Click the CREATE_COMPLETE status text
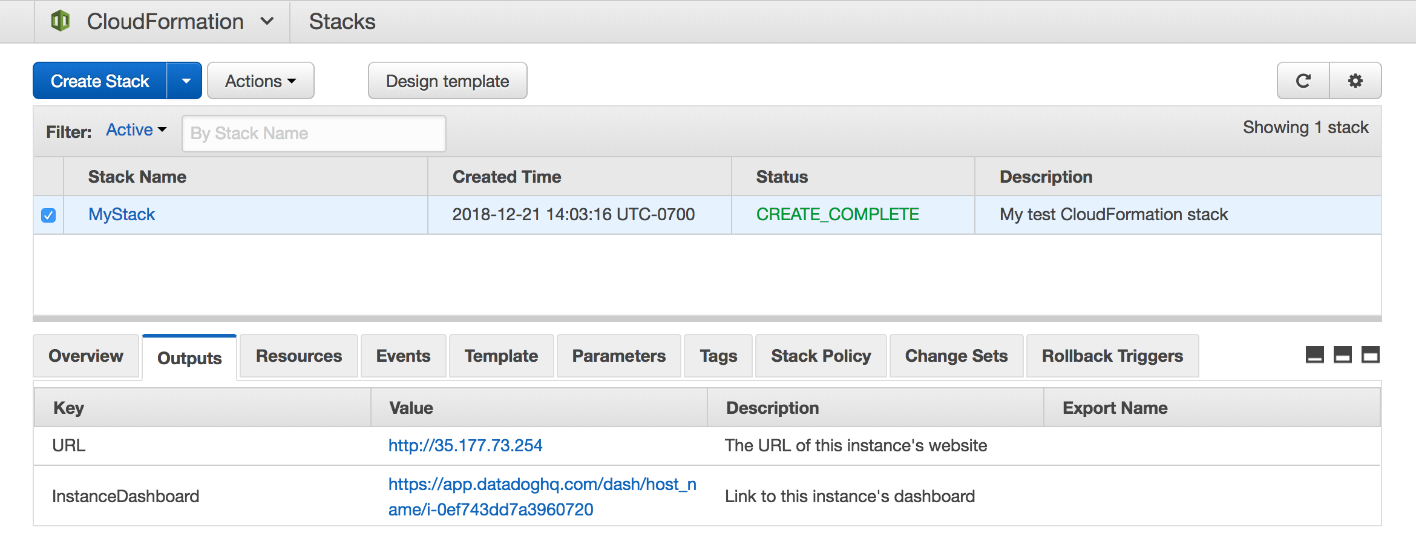The width and height of the screenshot is (1416, 536). point(837,214)
